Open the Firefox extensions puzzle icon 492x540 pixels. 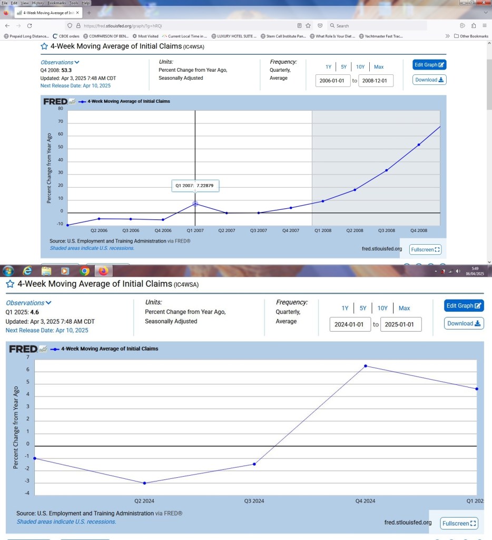(474, 25)
